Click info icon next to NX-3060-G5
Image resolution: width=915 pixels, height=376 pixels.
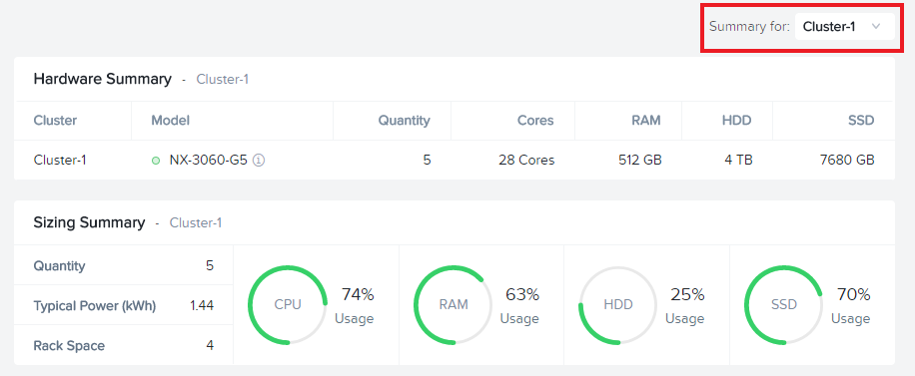click(x=259, y=161)
